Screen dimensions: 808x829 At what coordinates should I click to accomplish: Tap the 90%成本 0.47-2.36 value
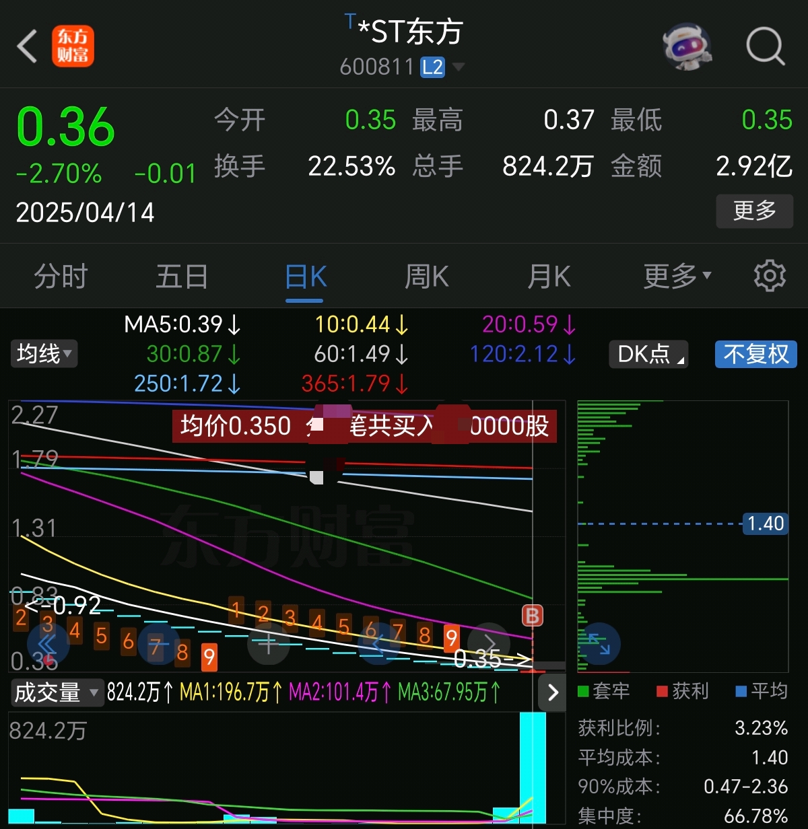(745, 786)
